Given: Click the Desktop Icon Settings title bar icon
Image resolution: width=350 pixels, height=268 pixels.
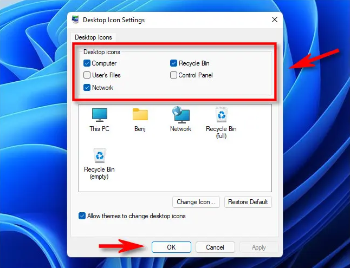Looking at the screenshot, I should tap(75, 19).
